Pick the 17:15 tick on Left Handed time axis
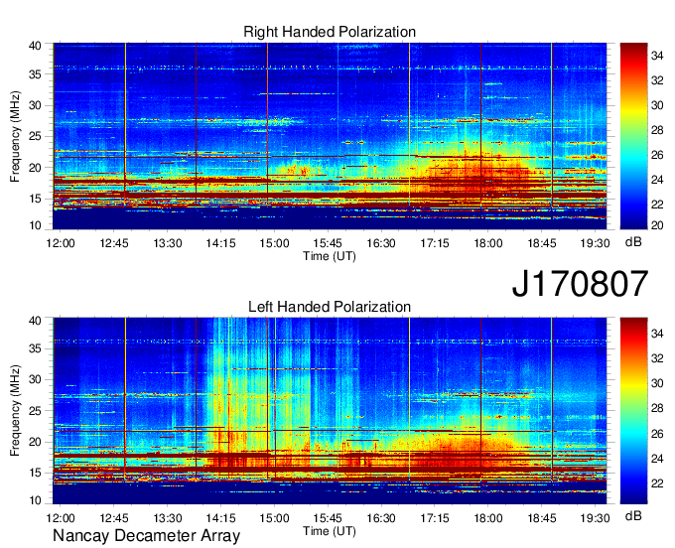Viewport: 675px width, 548px height. [435, 518]
